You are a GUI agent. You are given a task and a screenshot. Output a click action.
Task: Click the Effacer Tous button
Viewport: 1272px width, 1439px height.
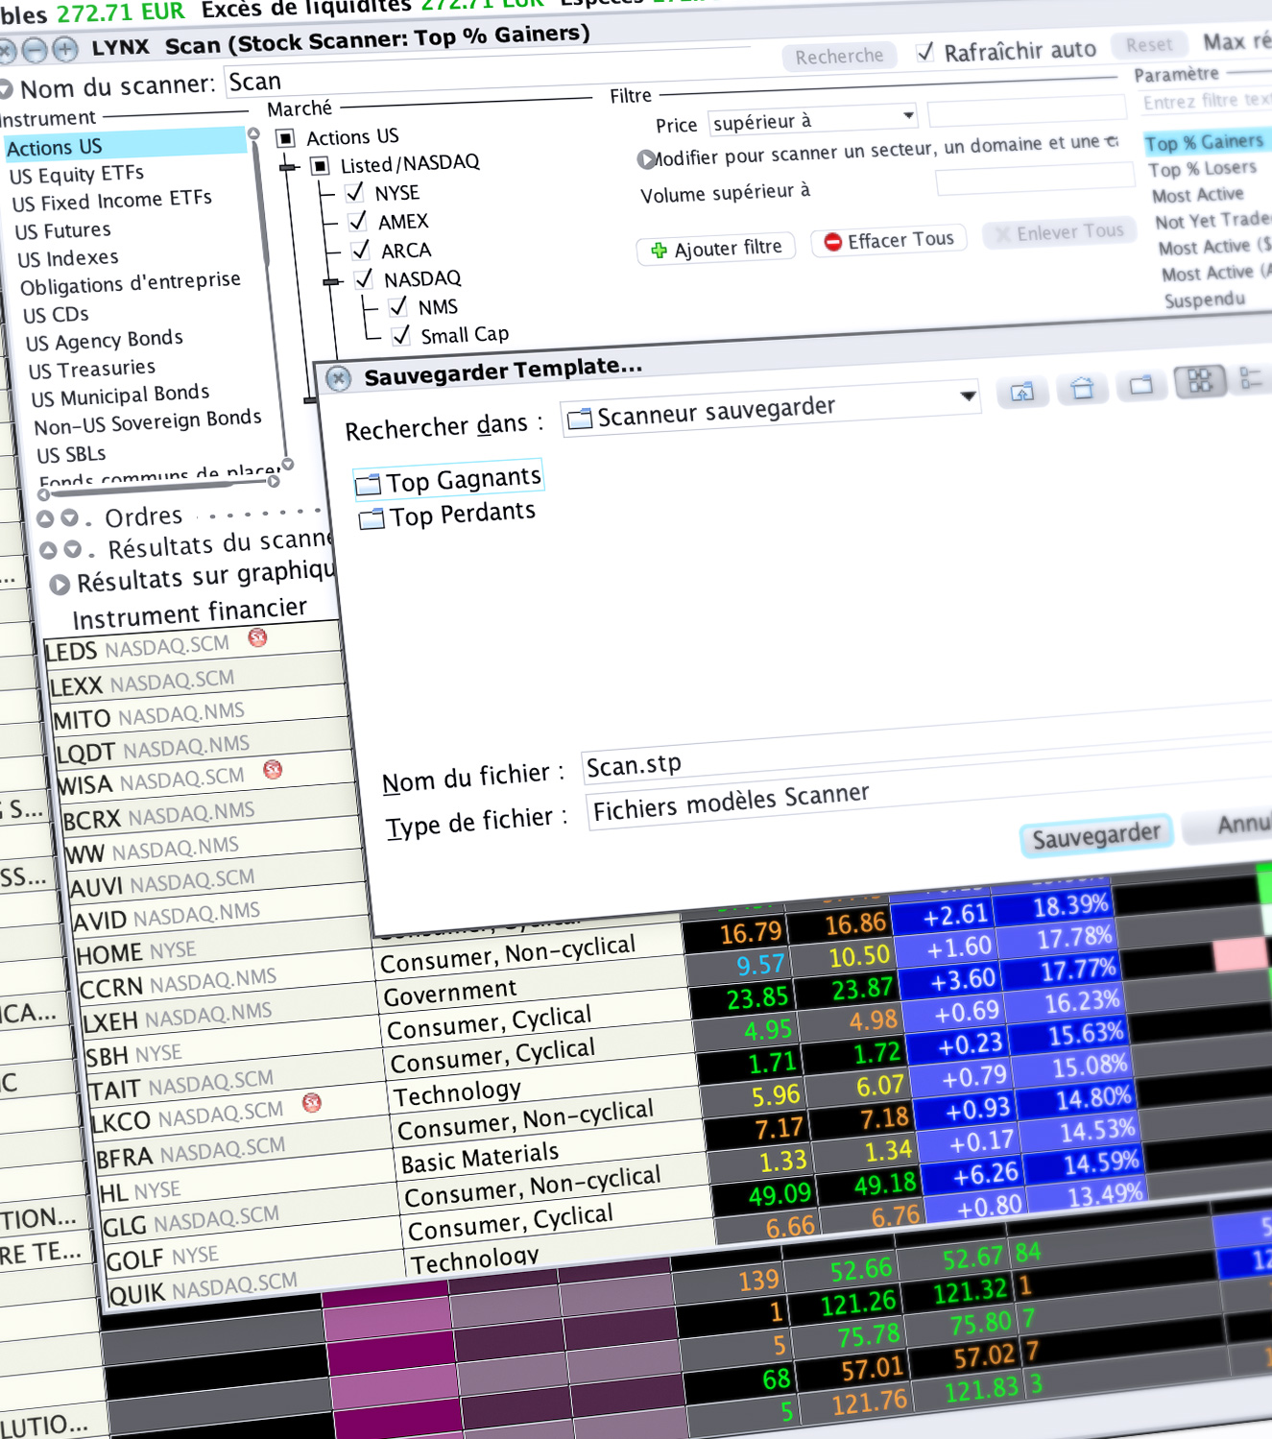(888, 240)
